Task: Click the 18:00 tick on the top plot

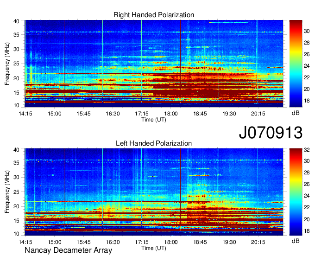Action: point(171,114)
